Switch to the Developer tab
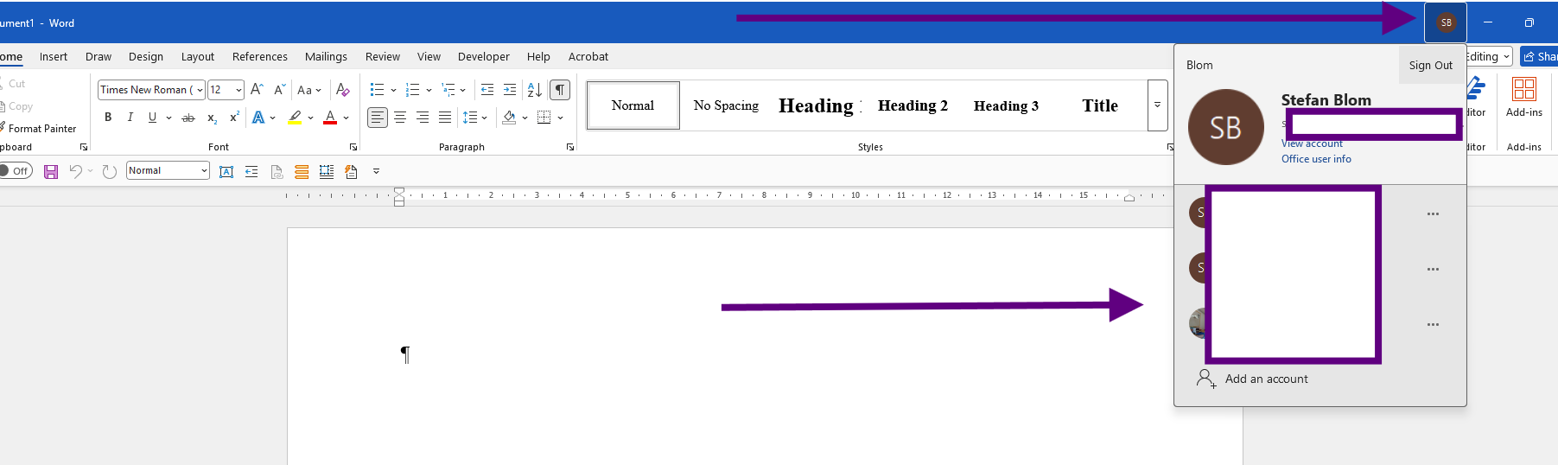The height and width of the screenshot is (465, 1558). 484,57
